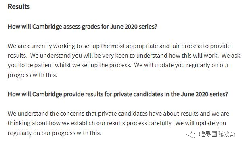243x145 pixels.
Task: Click the line starting "thinking about how we establish"
Action: (x=117, y=123)
